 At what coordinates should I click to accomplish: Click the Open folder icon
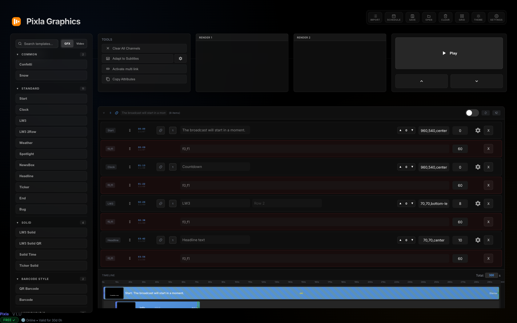(429, 18)
